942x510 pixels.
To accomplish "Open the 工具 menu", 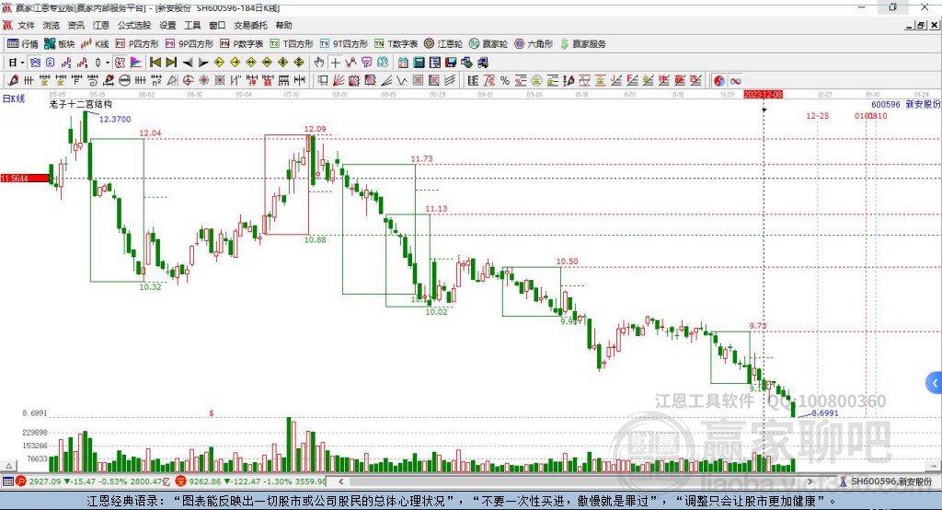I will 192,25.
